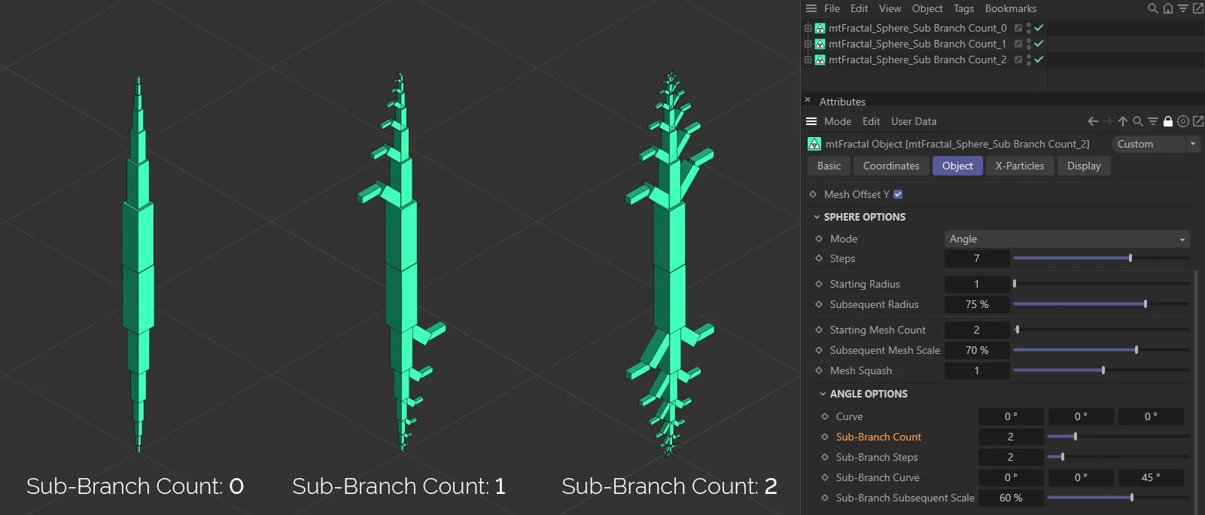Click the keyframe diamond next to Curve
The image size is (1205, 515).
click(x=825, y=416)
